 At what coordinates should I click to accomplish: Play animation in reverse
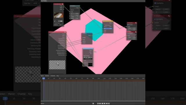102,104
